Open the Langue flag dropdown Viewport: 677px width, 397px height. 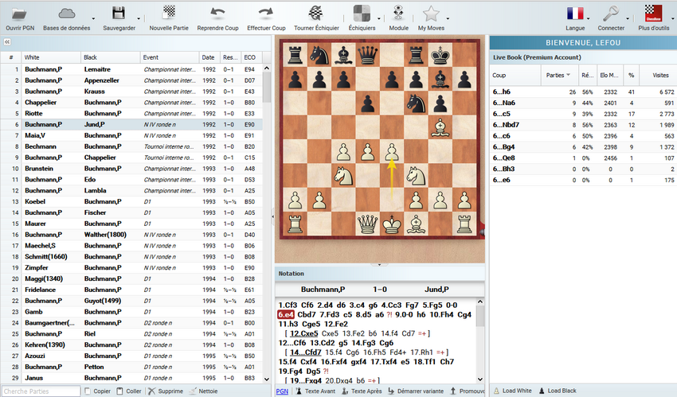point(589,18)
